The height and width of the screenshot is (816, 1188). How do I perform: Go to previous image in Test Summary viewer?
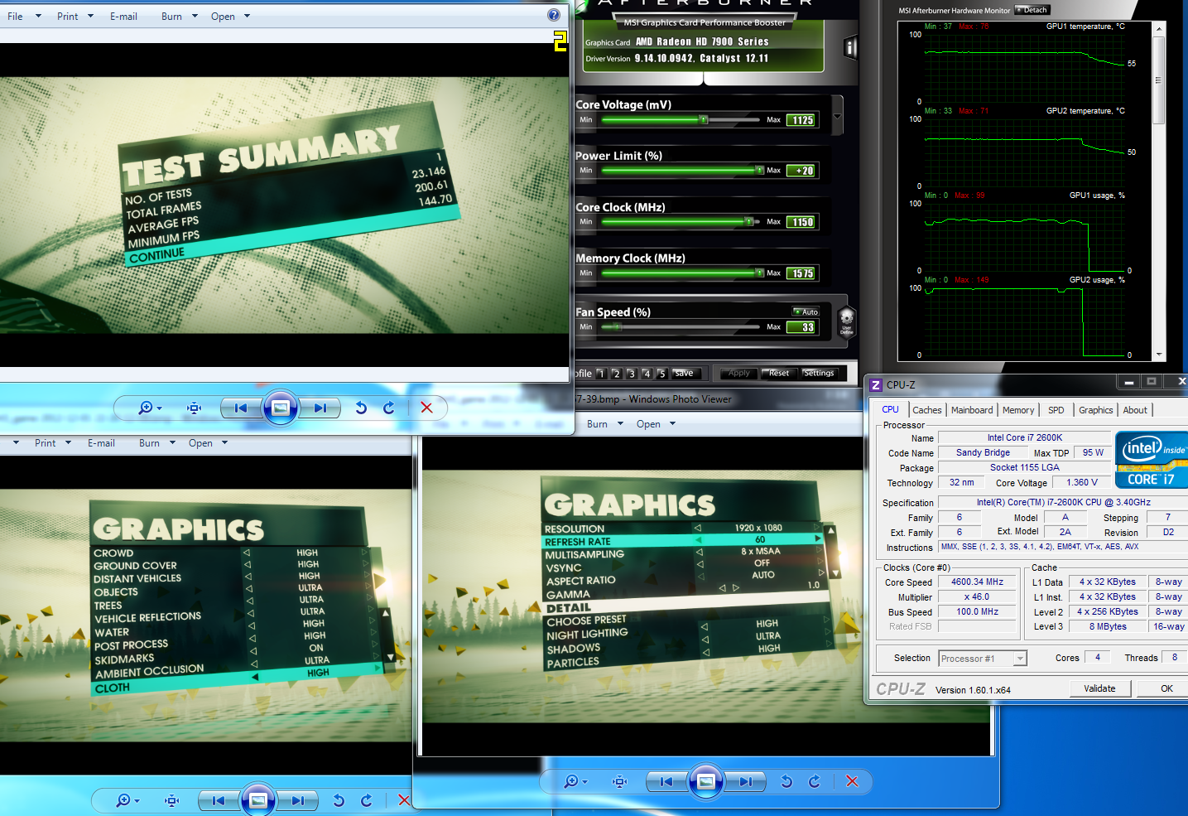(x=241, y=408)
